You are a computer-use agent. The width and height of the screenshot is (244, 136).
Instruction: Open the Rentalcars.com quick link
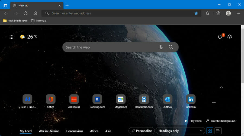tap(144, 101)
